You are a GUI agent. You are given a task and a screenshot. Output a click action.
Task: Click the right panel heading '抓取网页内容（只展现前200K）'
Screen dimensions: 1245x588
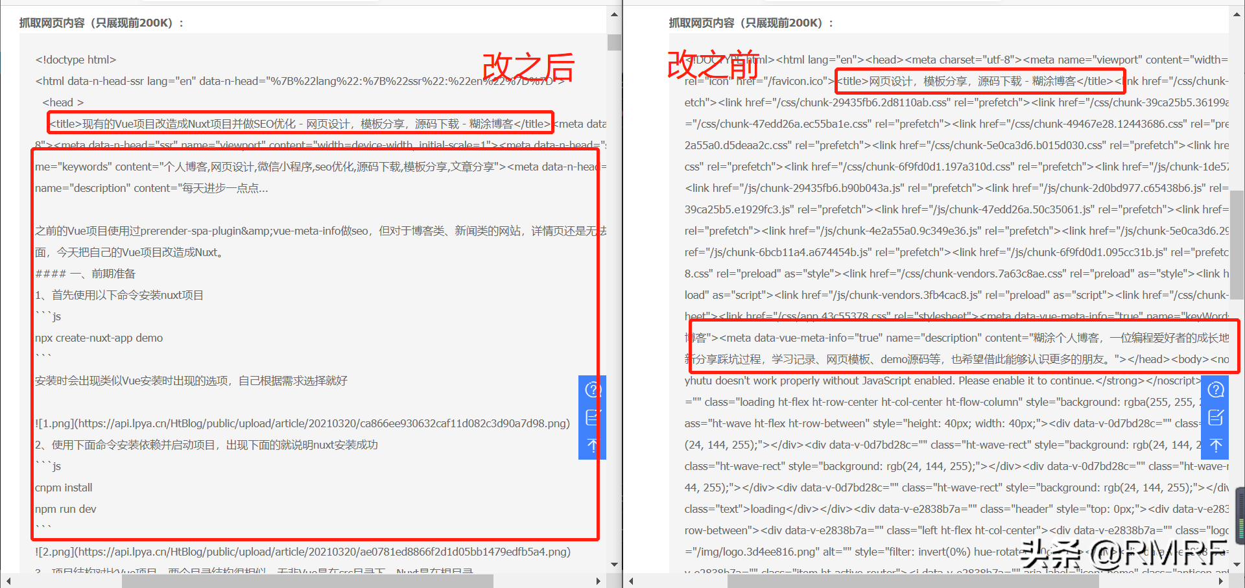tap(752, 23)
